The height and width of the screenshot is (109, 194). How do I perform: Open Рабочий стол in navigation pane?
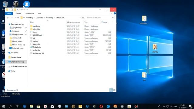18,48
